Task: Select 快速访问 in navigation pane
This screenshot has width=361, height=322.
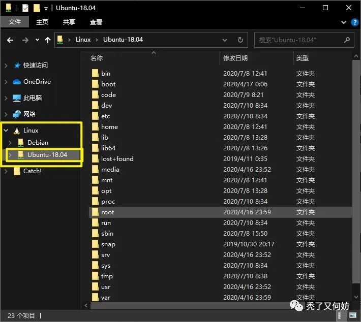Action: 36,66
